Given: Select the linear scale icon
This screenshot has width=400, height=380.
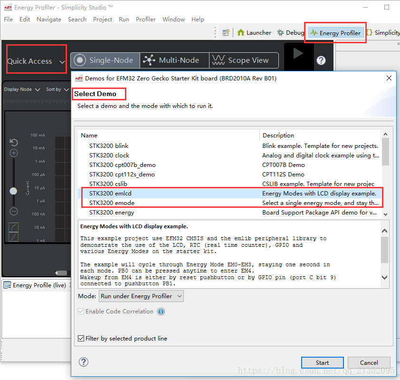Looking at the screenshot, I should (x=13, y=236).
